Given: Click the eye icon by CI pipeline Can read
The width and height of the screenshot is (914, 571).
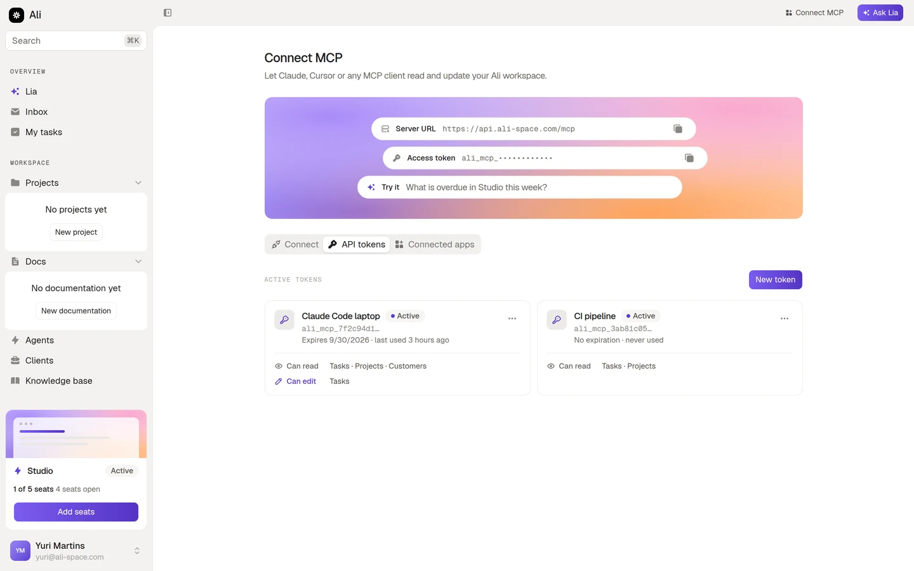Looking at the screenshot, I should (550, 366).
